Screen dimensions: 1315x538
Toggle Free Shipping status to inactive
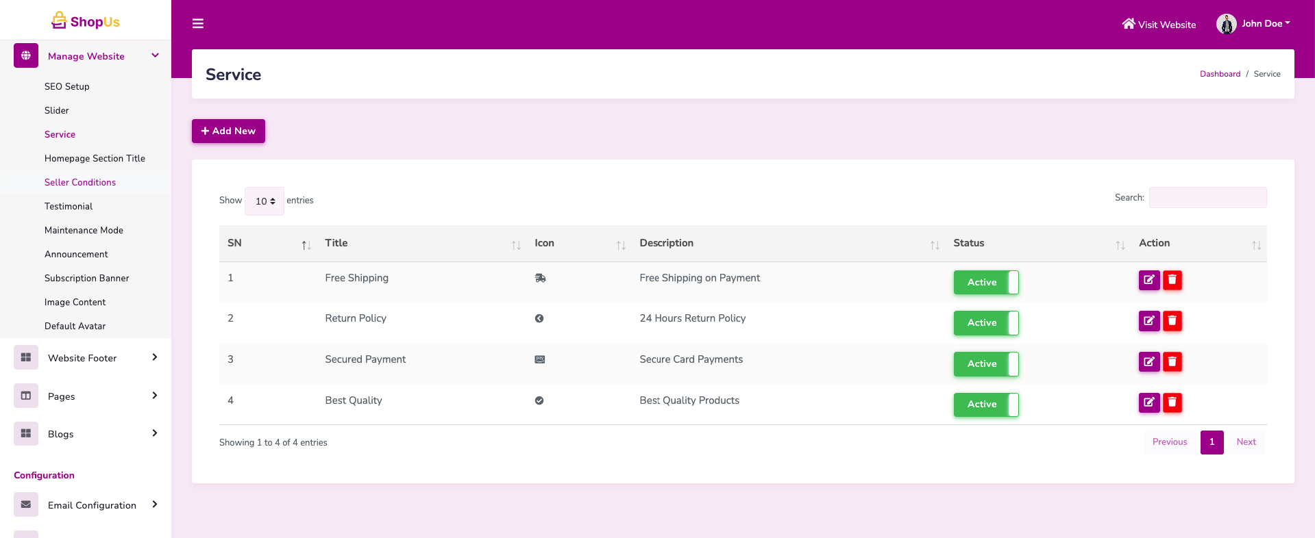(x=985, y=282)
